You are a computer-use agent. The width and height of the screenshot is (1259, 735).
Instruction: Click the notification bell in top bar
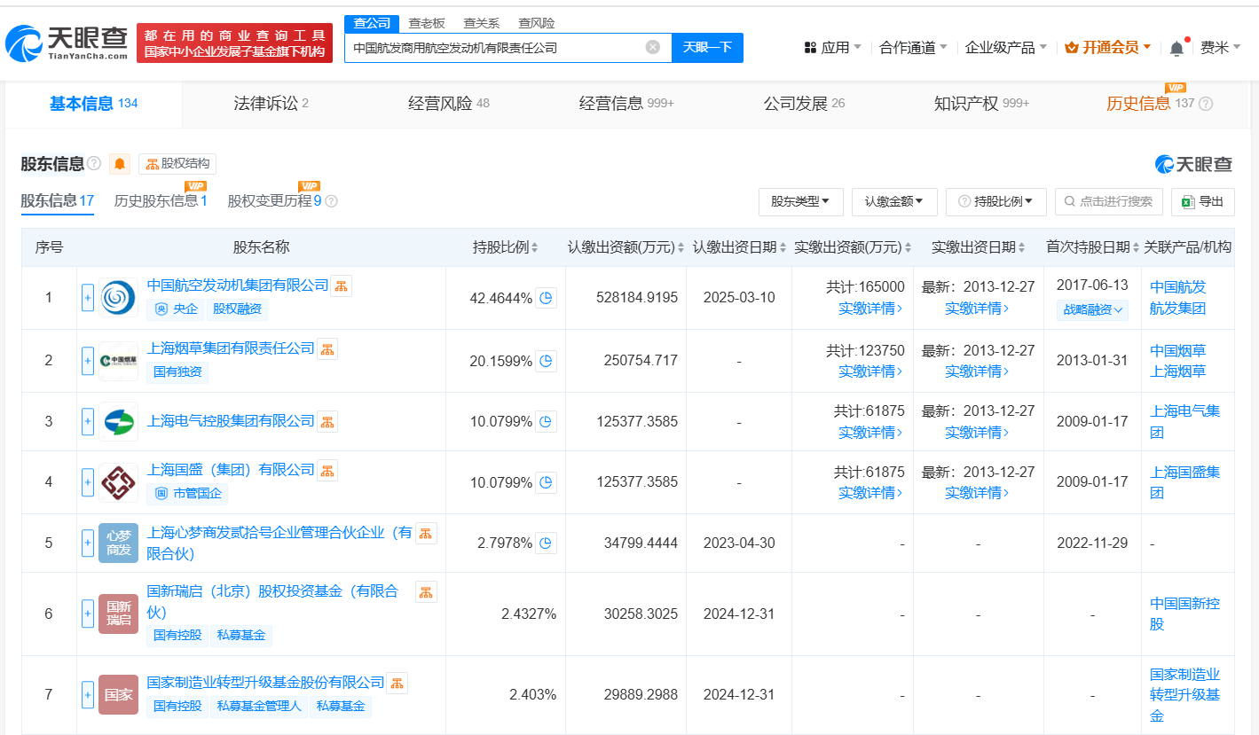coord(1176,48)
